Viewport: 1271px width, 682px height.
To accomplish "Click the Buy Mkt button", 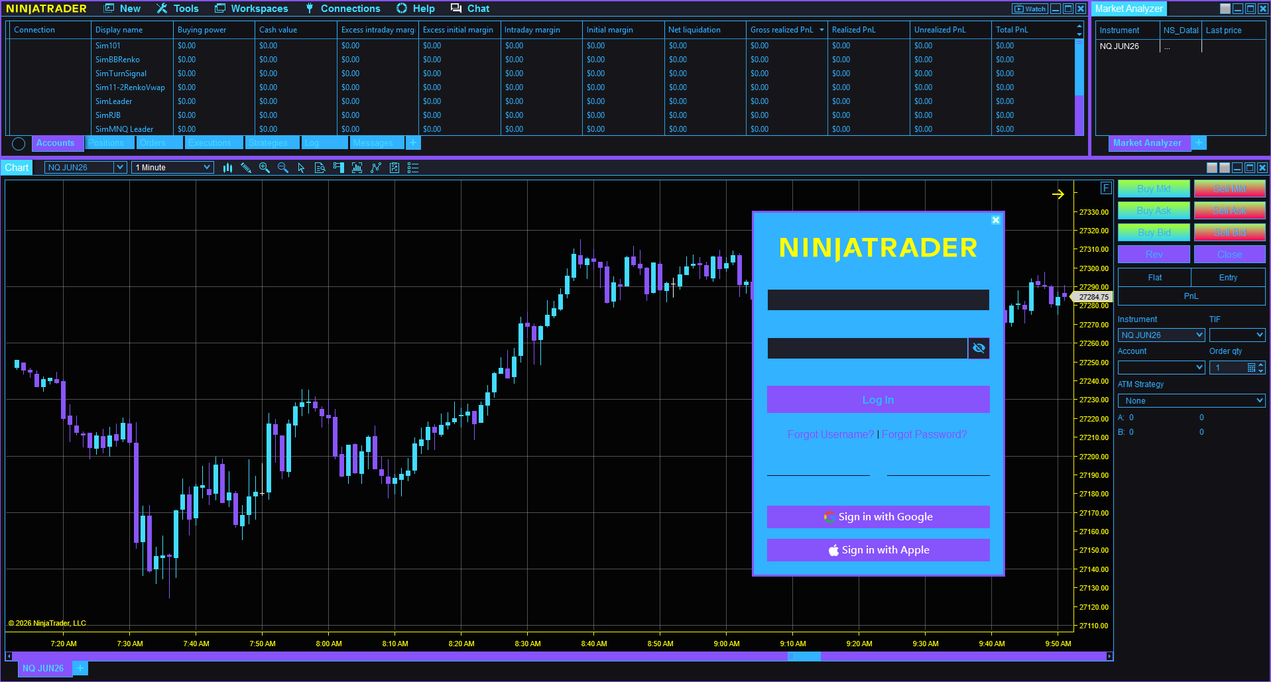I will point(1154,189).
